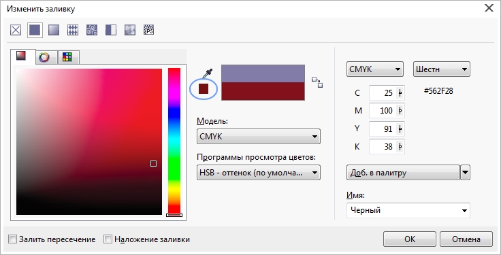Open the Y value slider popup
The height and width of the screenshot is (255, 501).
point(400,129)
